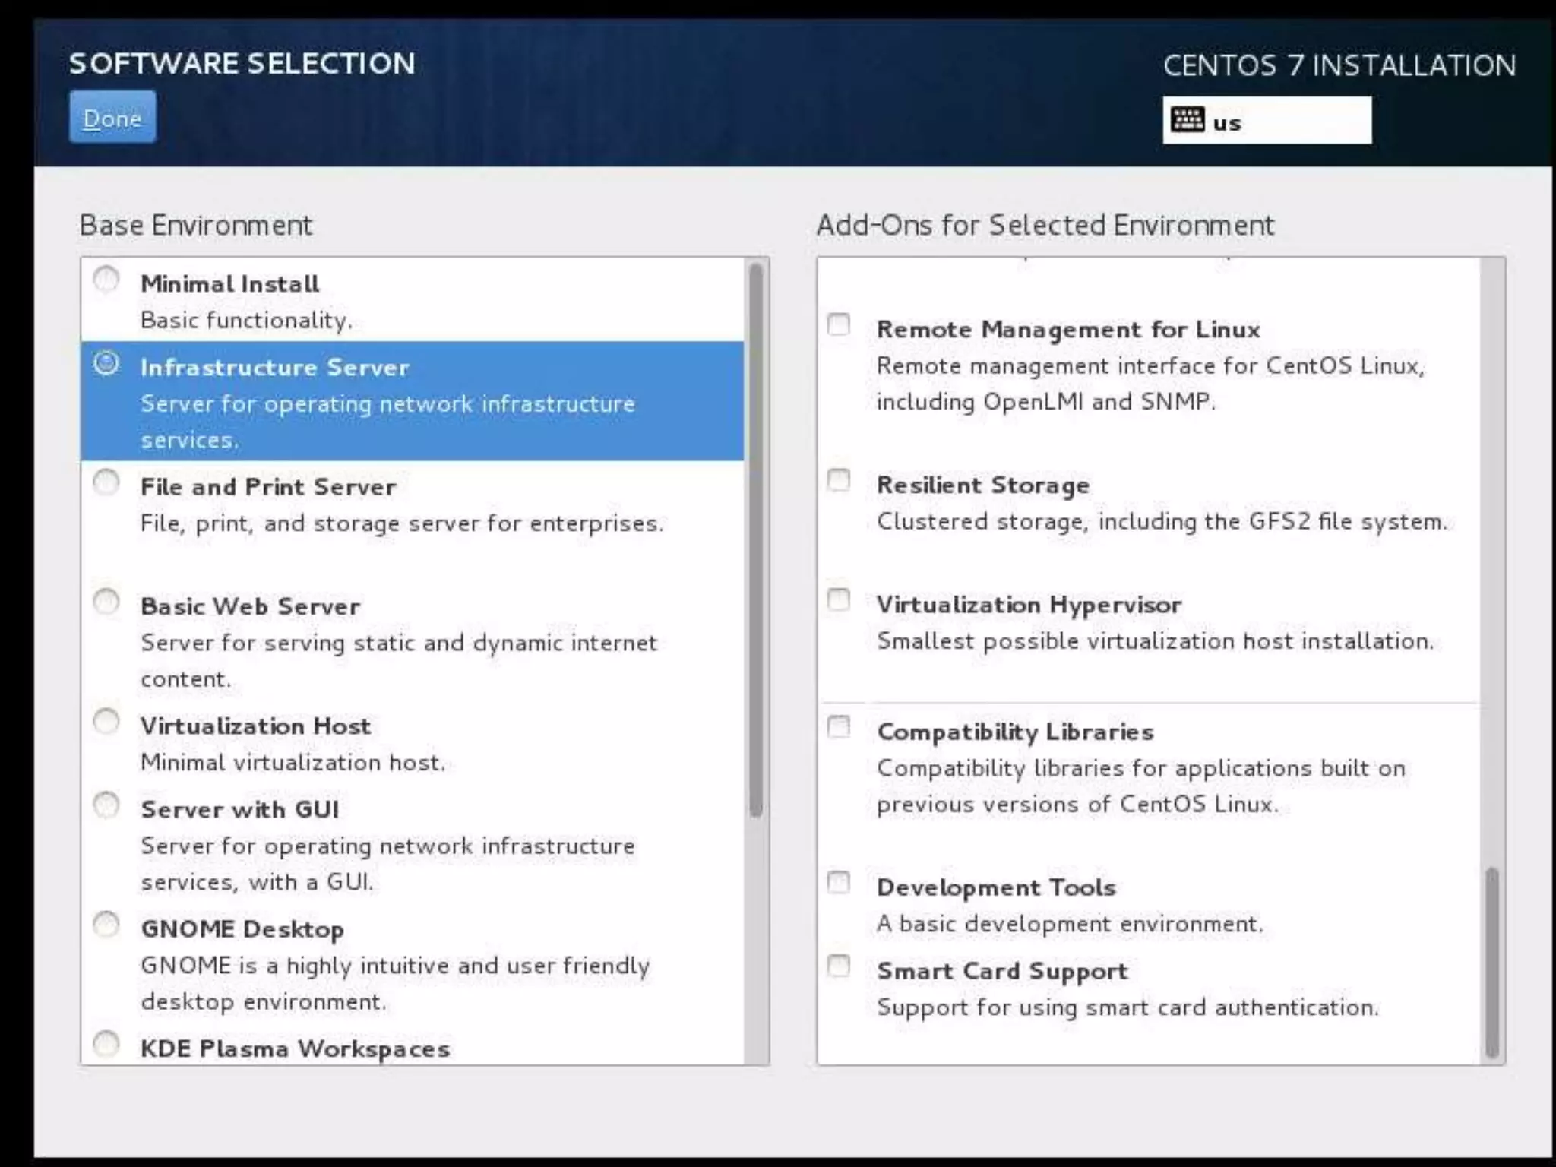Choose Server with GUI environment
The image size is (1556, 1167).
tap(106, 805)
